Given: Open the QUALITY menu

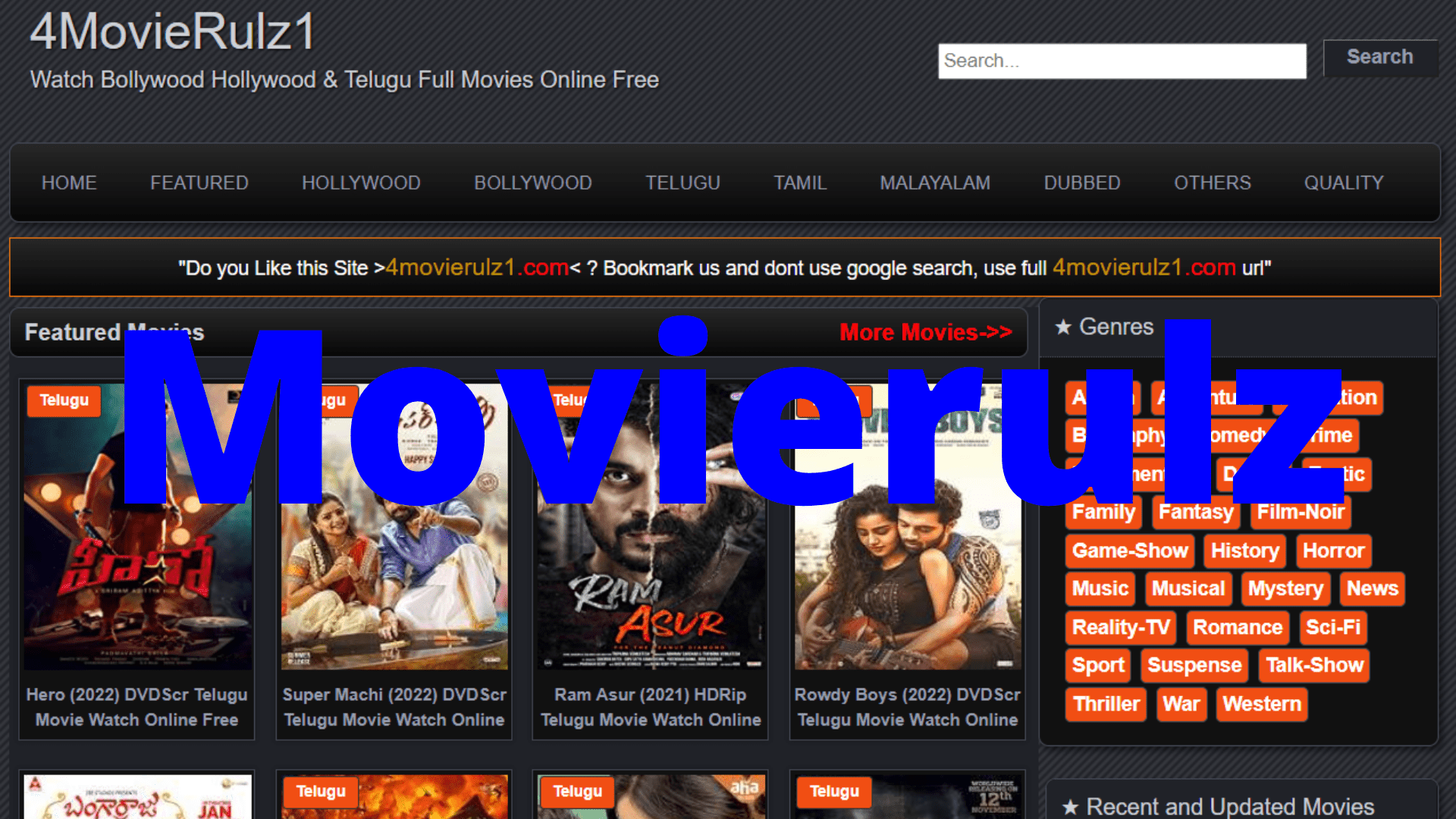Looking at the screenshot, I should pos(1344,183).
